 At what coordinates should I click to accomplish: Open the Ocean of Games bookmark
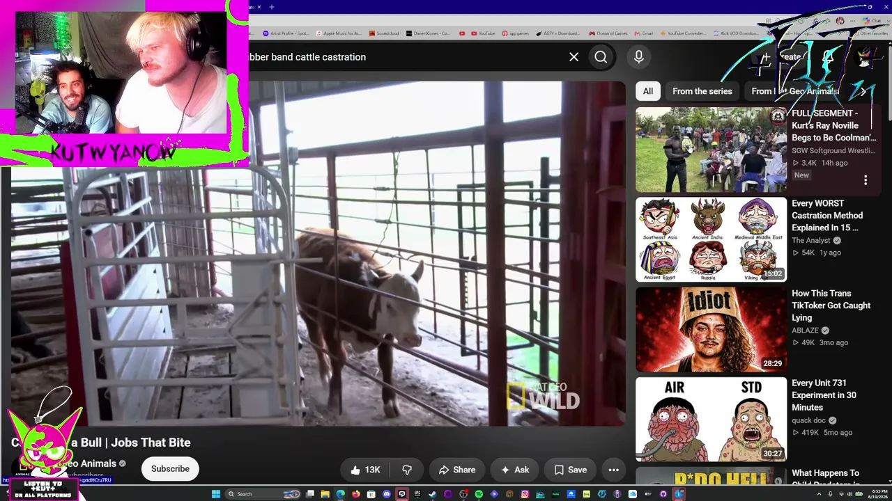pos(608,33)
